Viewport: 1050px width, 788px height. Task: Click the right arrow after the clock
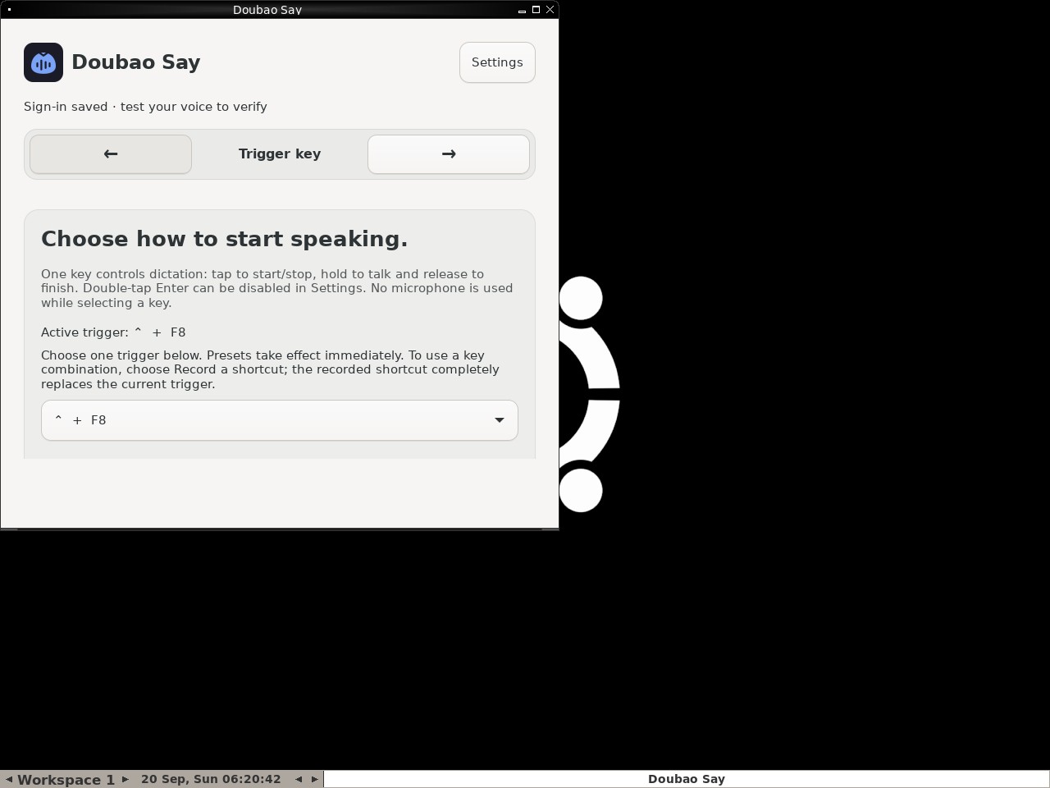click(x=314, y=780)
